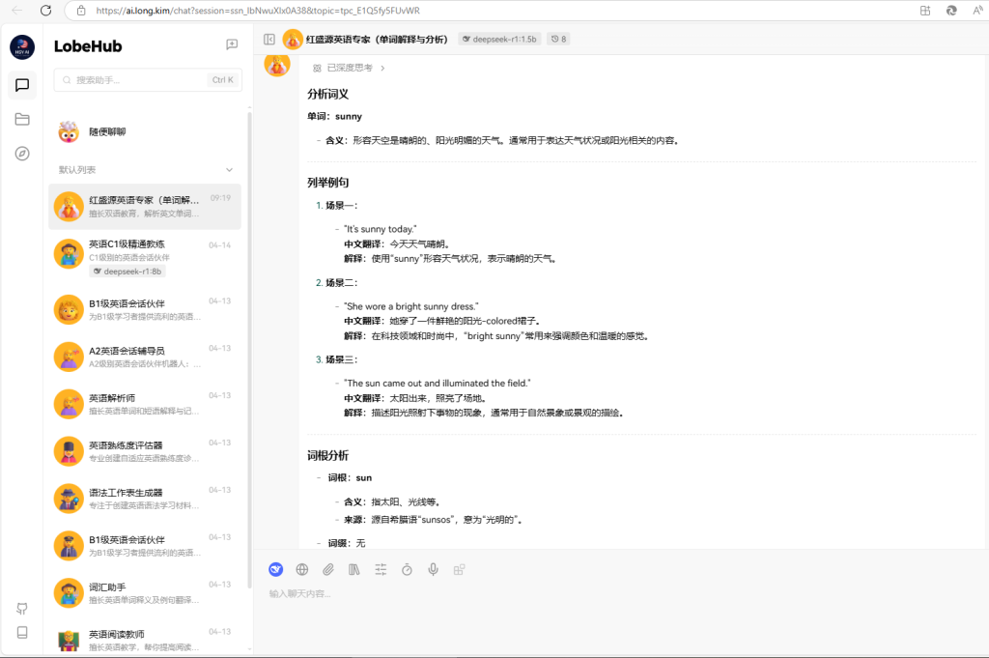Screen dimensions: 989x658
Task: Select 红盛源英语专家 session in list
Action: point(145,207)
